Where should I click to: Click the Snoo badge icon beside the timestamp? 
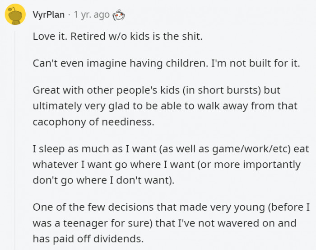pyautogui.click(x=119, y=15)
